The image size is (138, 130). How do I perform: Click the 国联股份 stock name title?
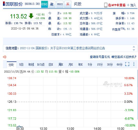tap(14, 4)
